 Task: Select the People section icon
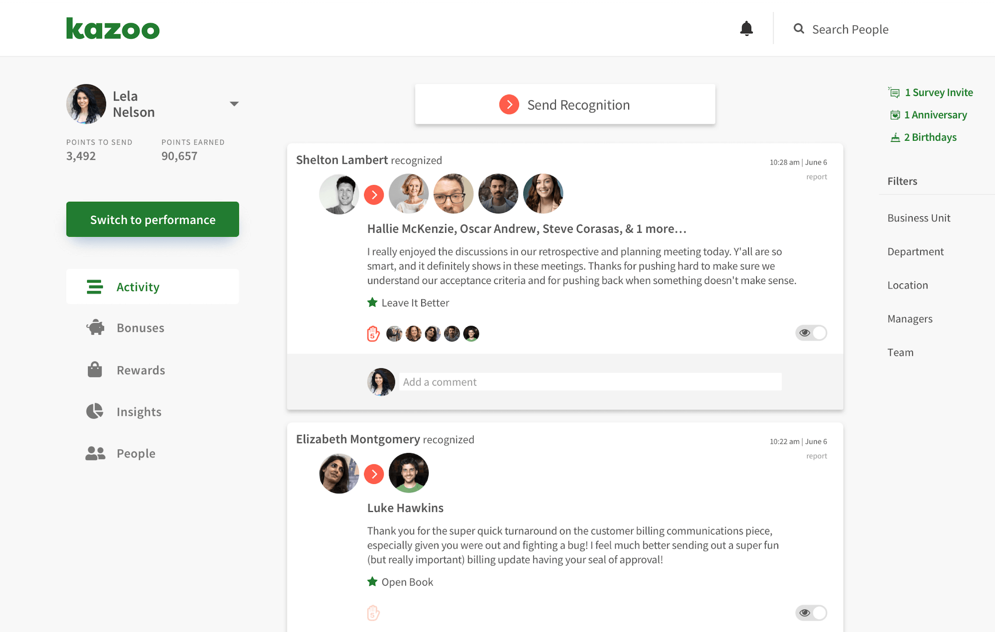[x=95, y=453]
